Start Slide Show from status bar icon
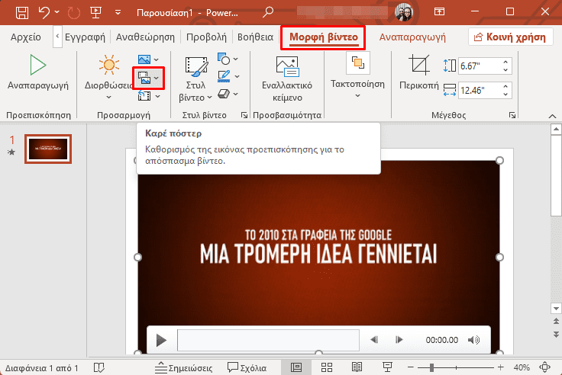 tap(387, 367)
